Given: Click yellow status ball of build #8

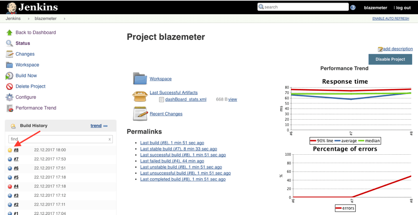Looking at the screenshot, I should pyautogui.click(x=10, y=150).
